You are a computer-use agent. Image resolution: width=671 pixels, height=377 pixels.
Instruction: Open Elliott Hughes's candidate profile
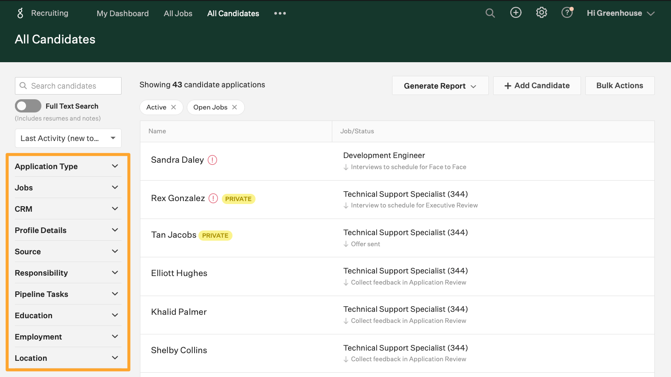[179, 273]
